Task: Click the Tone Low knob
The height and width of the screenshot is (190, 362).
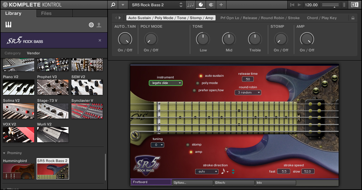Action: pyautogui.click(x=203, y=39)
